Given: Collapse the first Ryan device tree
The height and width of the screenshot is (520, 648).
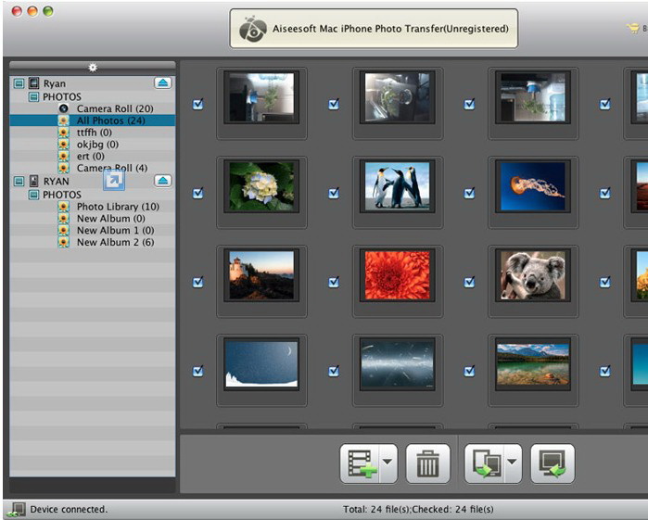Looking at the screenshot, I should click(x=19, y=83).
